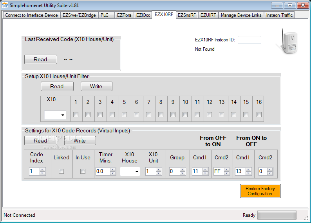Viewport: 311px width, 223px height.
Task: Increase From ON to OFF Cmd2 value
Action: [270, 169]
